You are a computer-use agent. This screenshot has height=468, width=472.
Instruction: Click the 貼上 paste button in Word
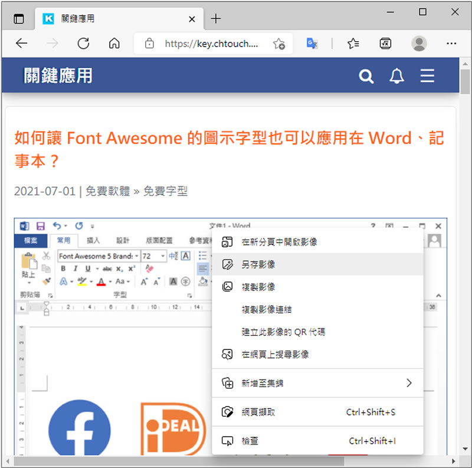tap(28, 268)
